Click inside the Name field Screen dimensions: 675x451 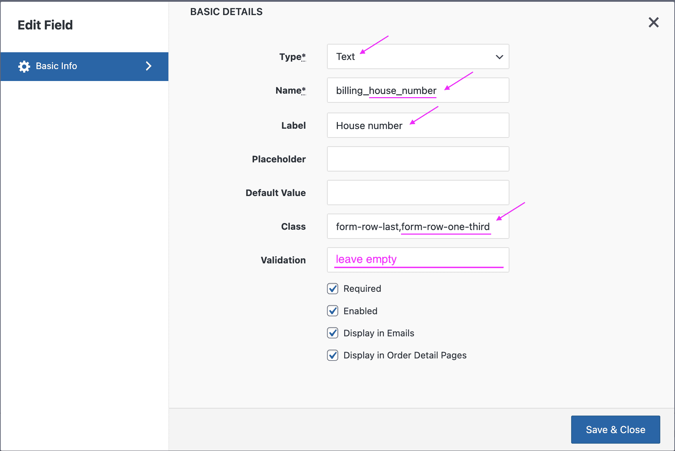pyautogui.click(x=417, y=90)
